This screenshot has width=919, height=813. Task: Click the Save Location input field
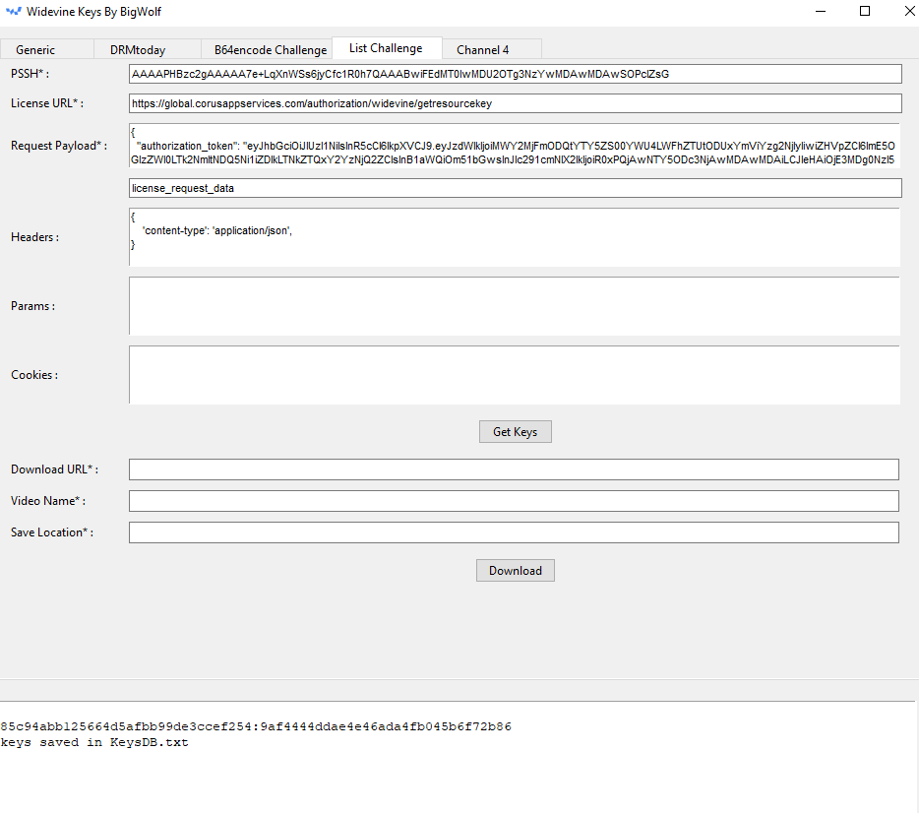pyautogui.click(x=514, y=532)
